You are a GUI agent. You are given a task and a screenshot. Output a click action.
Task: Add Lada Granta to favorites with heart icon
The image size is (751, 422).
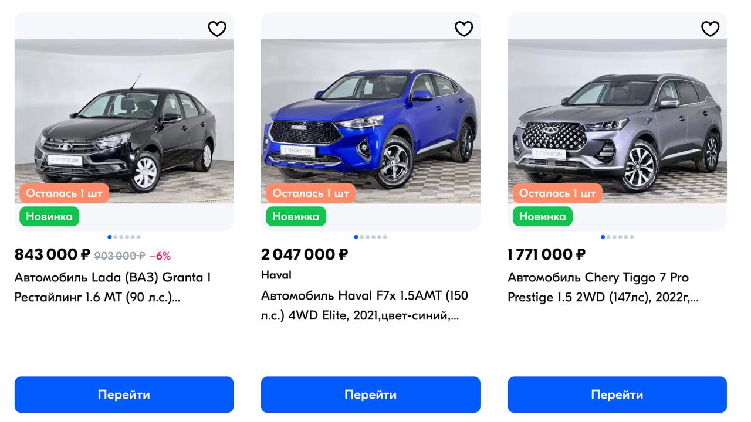coord(217,29)
